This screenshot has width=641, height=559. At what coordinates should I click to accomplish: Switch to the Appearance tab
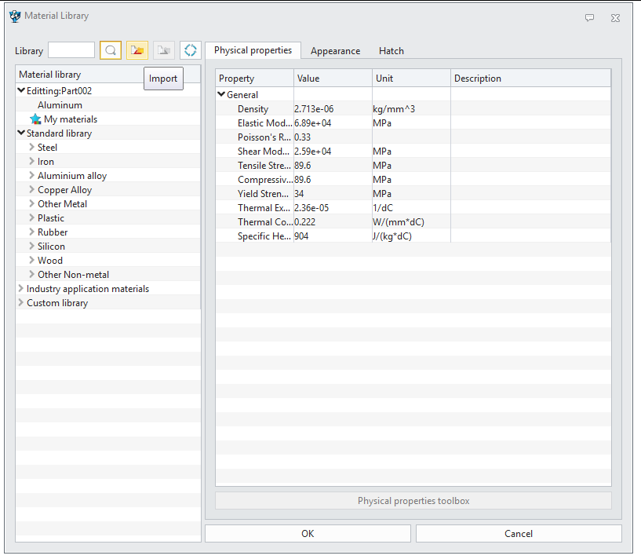pos(335,51)
